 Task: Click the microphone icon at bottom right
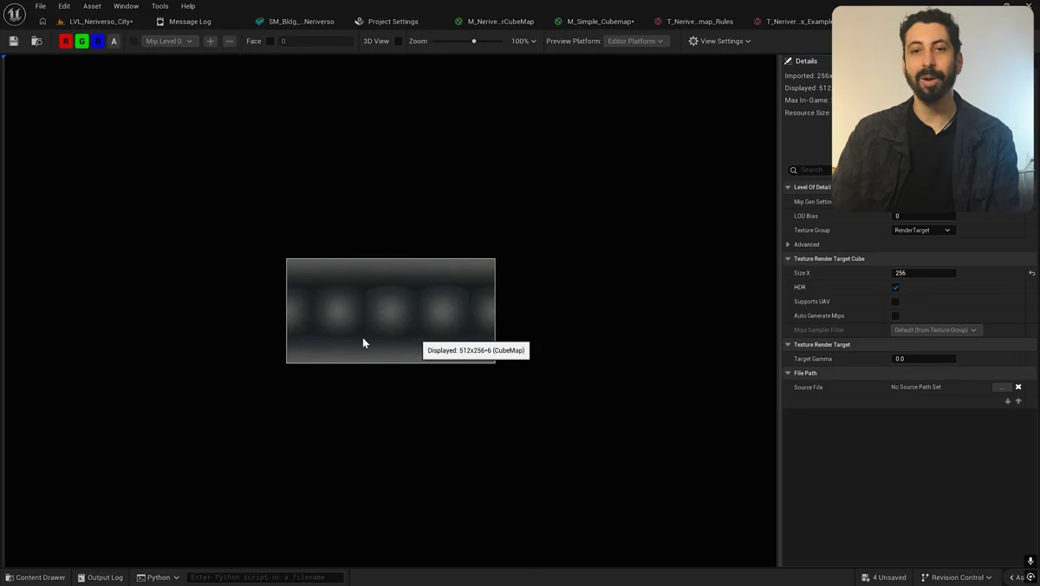1030,562
